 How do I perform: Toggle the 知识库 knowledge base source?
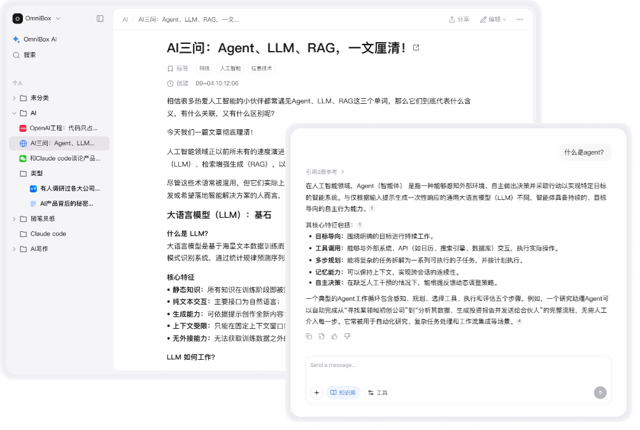coord(343,393)
